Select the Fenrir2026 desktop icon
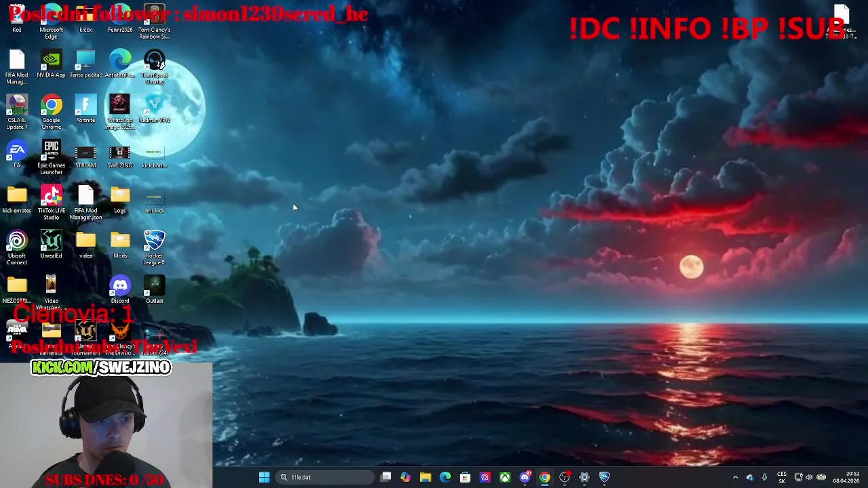 coord(120,20)
